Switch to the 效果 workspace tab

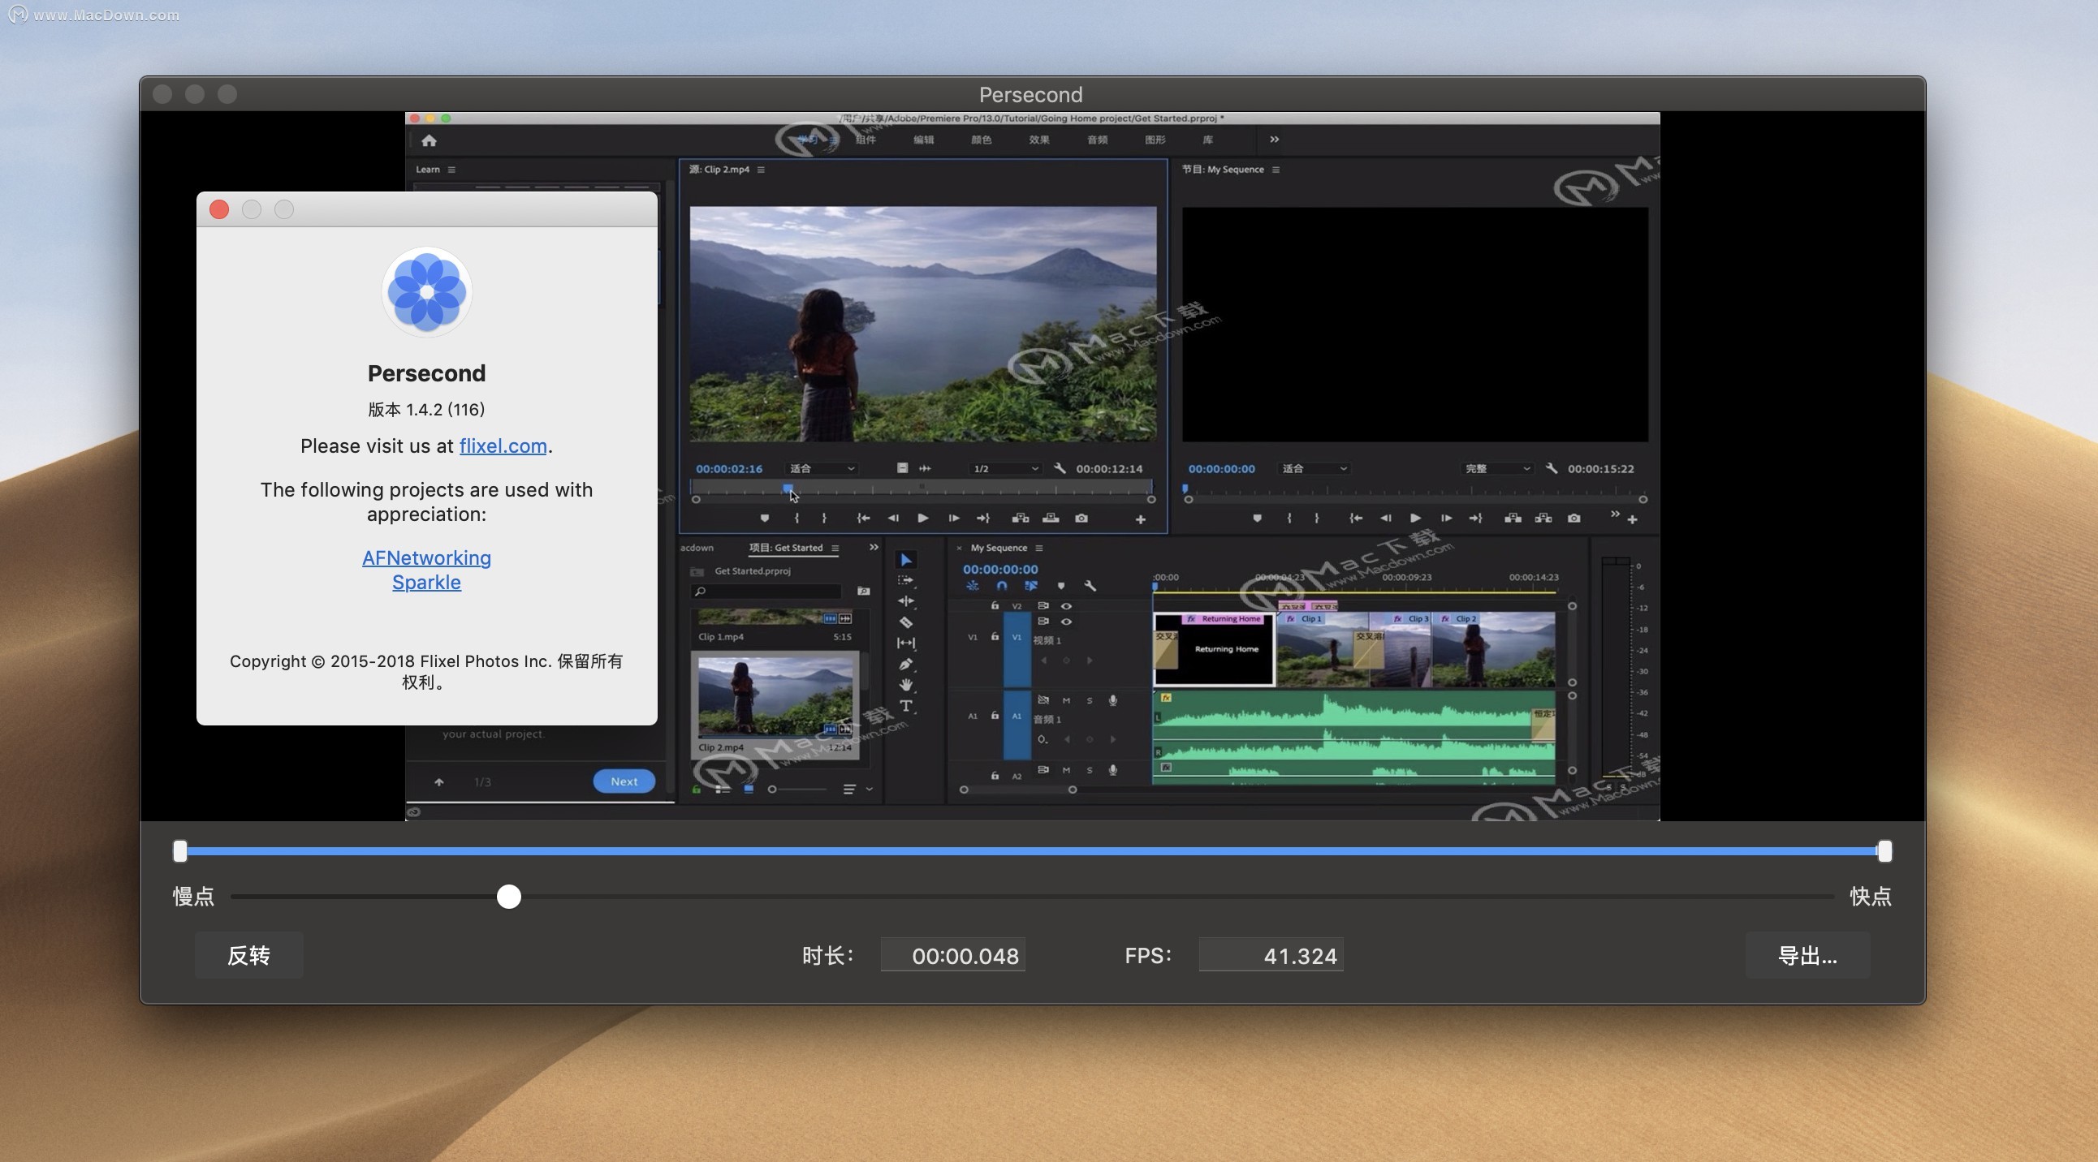click(1038, 140)
